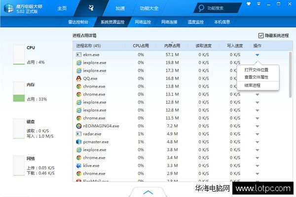Click the 网络 usage meter graphic

click(19, 165)
